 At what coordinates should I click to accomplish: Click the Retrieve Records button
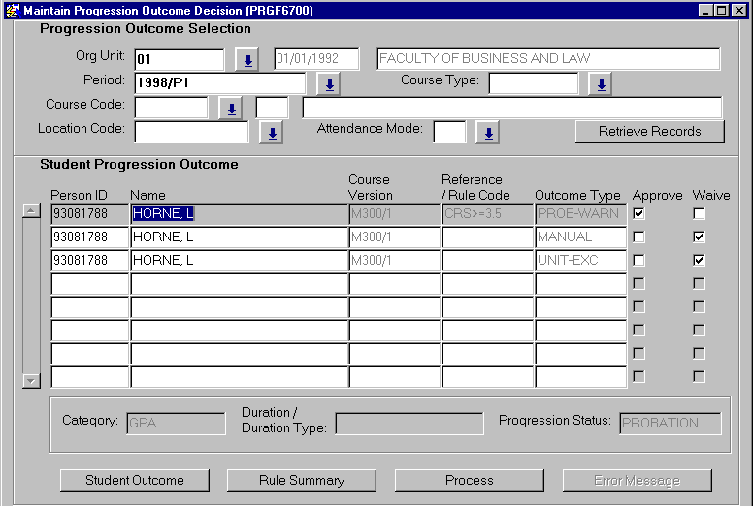[x=649, y=132]
